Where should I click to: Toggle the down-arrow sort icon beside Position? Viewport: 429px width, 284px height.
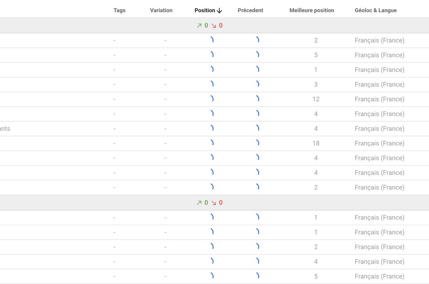pos(220,11)
